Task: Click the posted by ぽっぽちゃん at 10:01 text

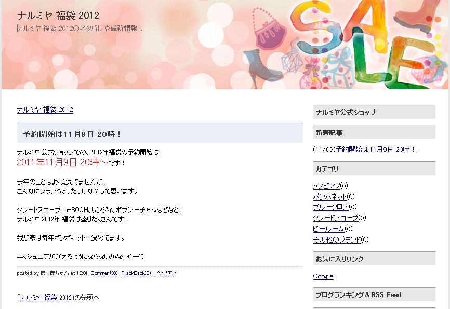Action: pos(52,273)
